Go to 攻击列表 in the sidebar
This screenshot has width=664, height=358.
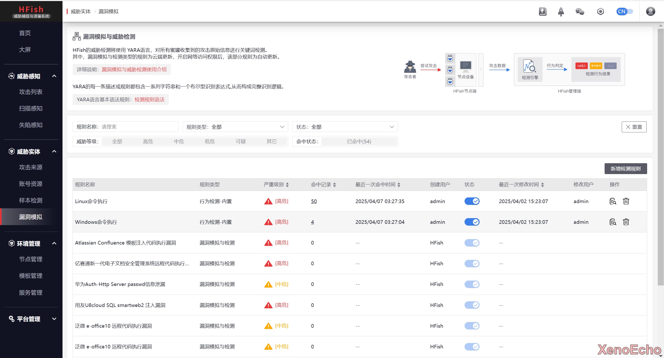[x=31, y=92]
